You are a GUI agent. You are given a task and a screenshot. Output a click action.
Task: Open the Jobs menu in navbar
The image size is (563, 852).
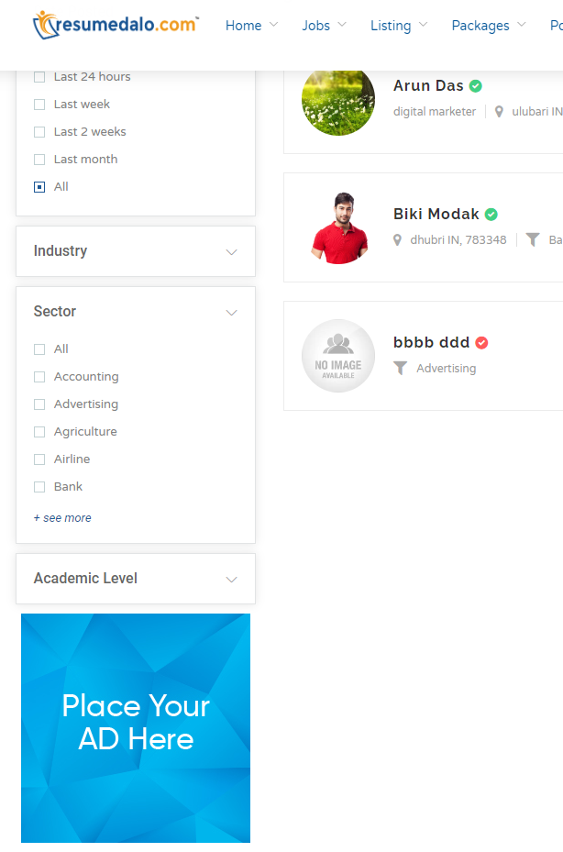tap(324, 26)
